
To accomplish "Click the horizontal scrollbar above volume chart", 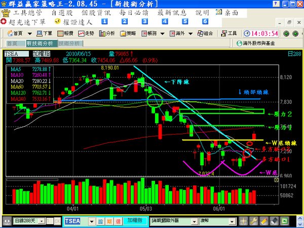I will (x=32, y=180).
